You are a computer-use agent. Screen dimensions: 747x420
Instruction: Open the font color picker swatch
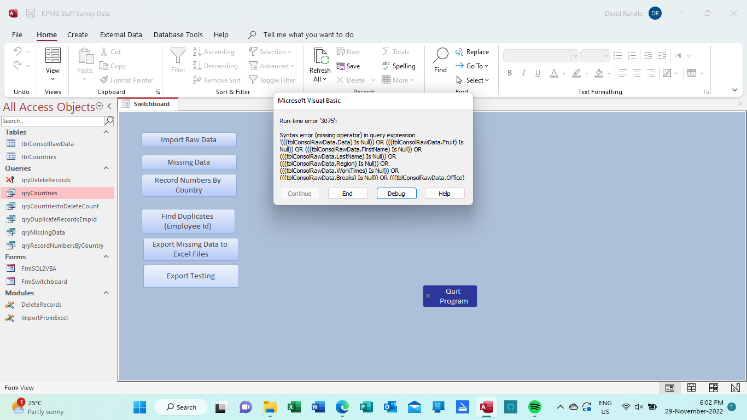click(554, 73)
